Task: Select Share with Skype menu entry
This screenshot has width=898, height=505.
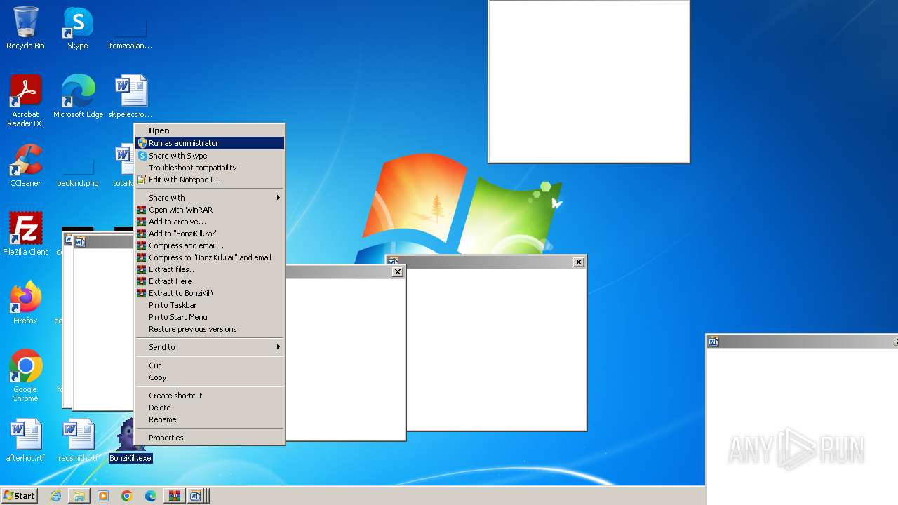Action: pyautogui.click(x=210, y=156)
